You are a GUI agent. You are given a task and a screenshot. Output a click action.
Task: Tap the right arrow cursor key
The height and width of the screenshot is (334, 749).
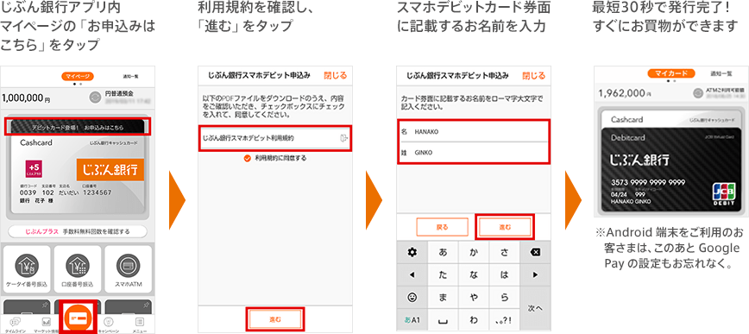536,274
